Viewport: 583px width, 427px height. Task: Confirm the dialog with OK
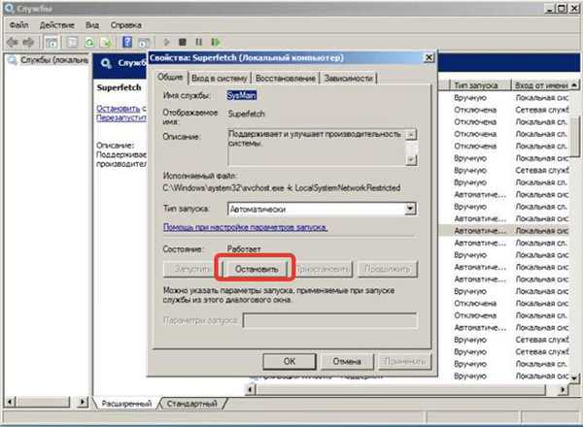[290, 361]
